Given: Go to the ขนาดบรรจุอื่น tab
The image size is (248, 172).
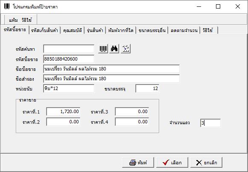Looking at the screenshot, I should coord(152,30).
